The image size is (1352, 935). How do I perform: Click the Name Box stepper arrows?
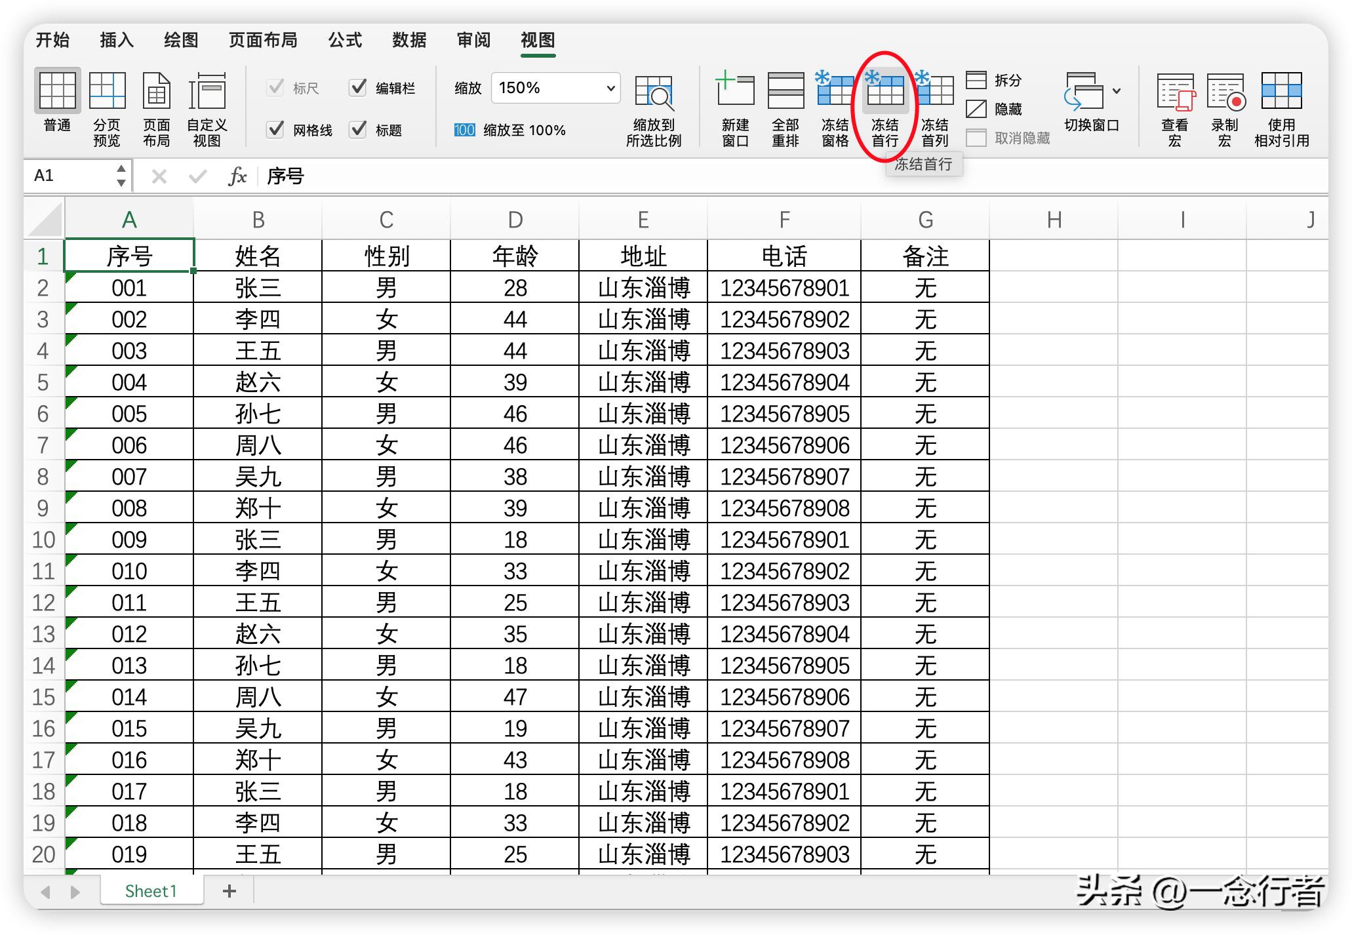click(x=121, y=176)
